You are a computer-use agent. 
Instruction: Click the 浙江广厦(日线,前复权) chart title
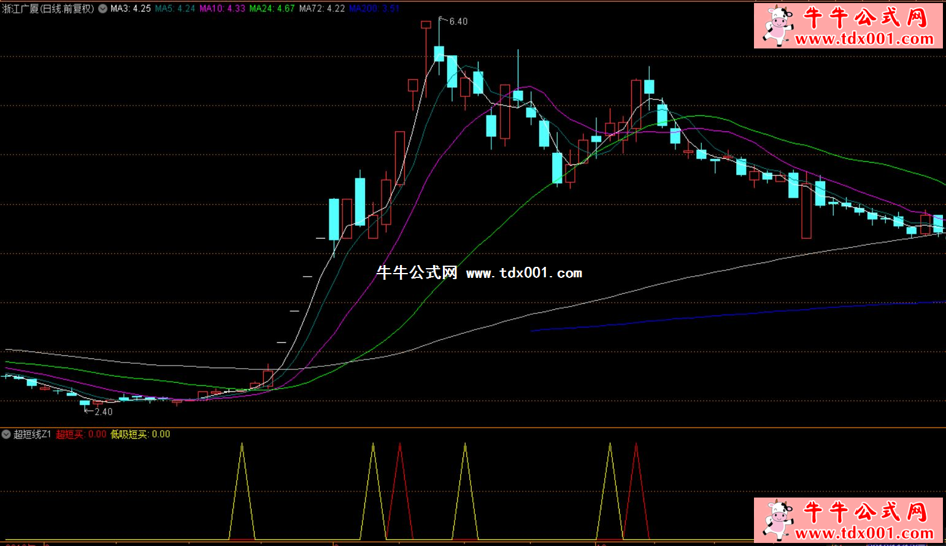point(48,9)
